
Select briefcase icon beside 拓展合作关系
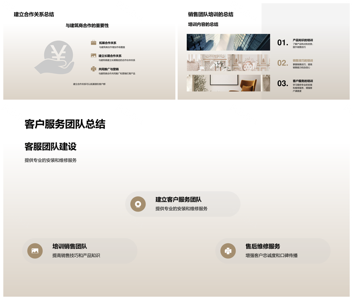93,43
